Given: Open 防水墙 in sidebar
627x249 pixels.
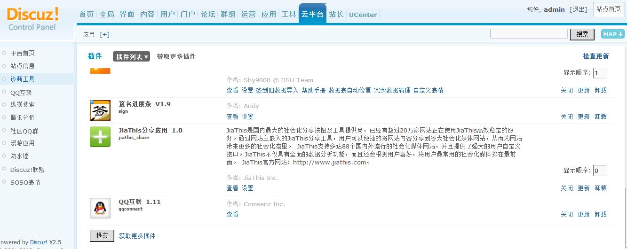Looking at the screenshot, I should tap(20, 156).
